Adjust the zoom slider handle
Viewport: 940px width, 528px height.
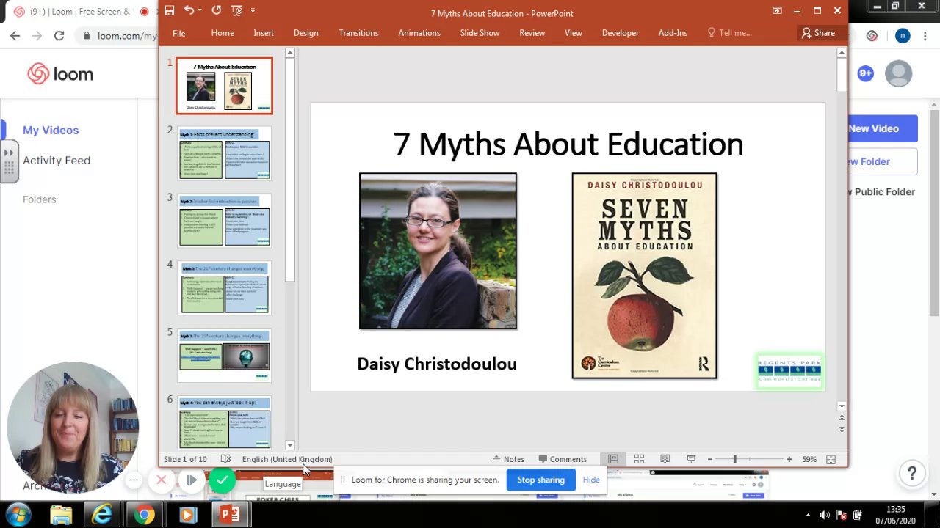click(734, 459)
